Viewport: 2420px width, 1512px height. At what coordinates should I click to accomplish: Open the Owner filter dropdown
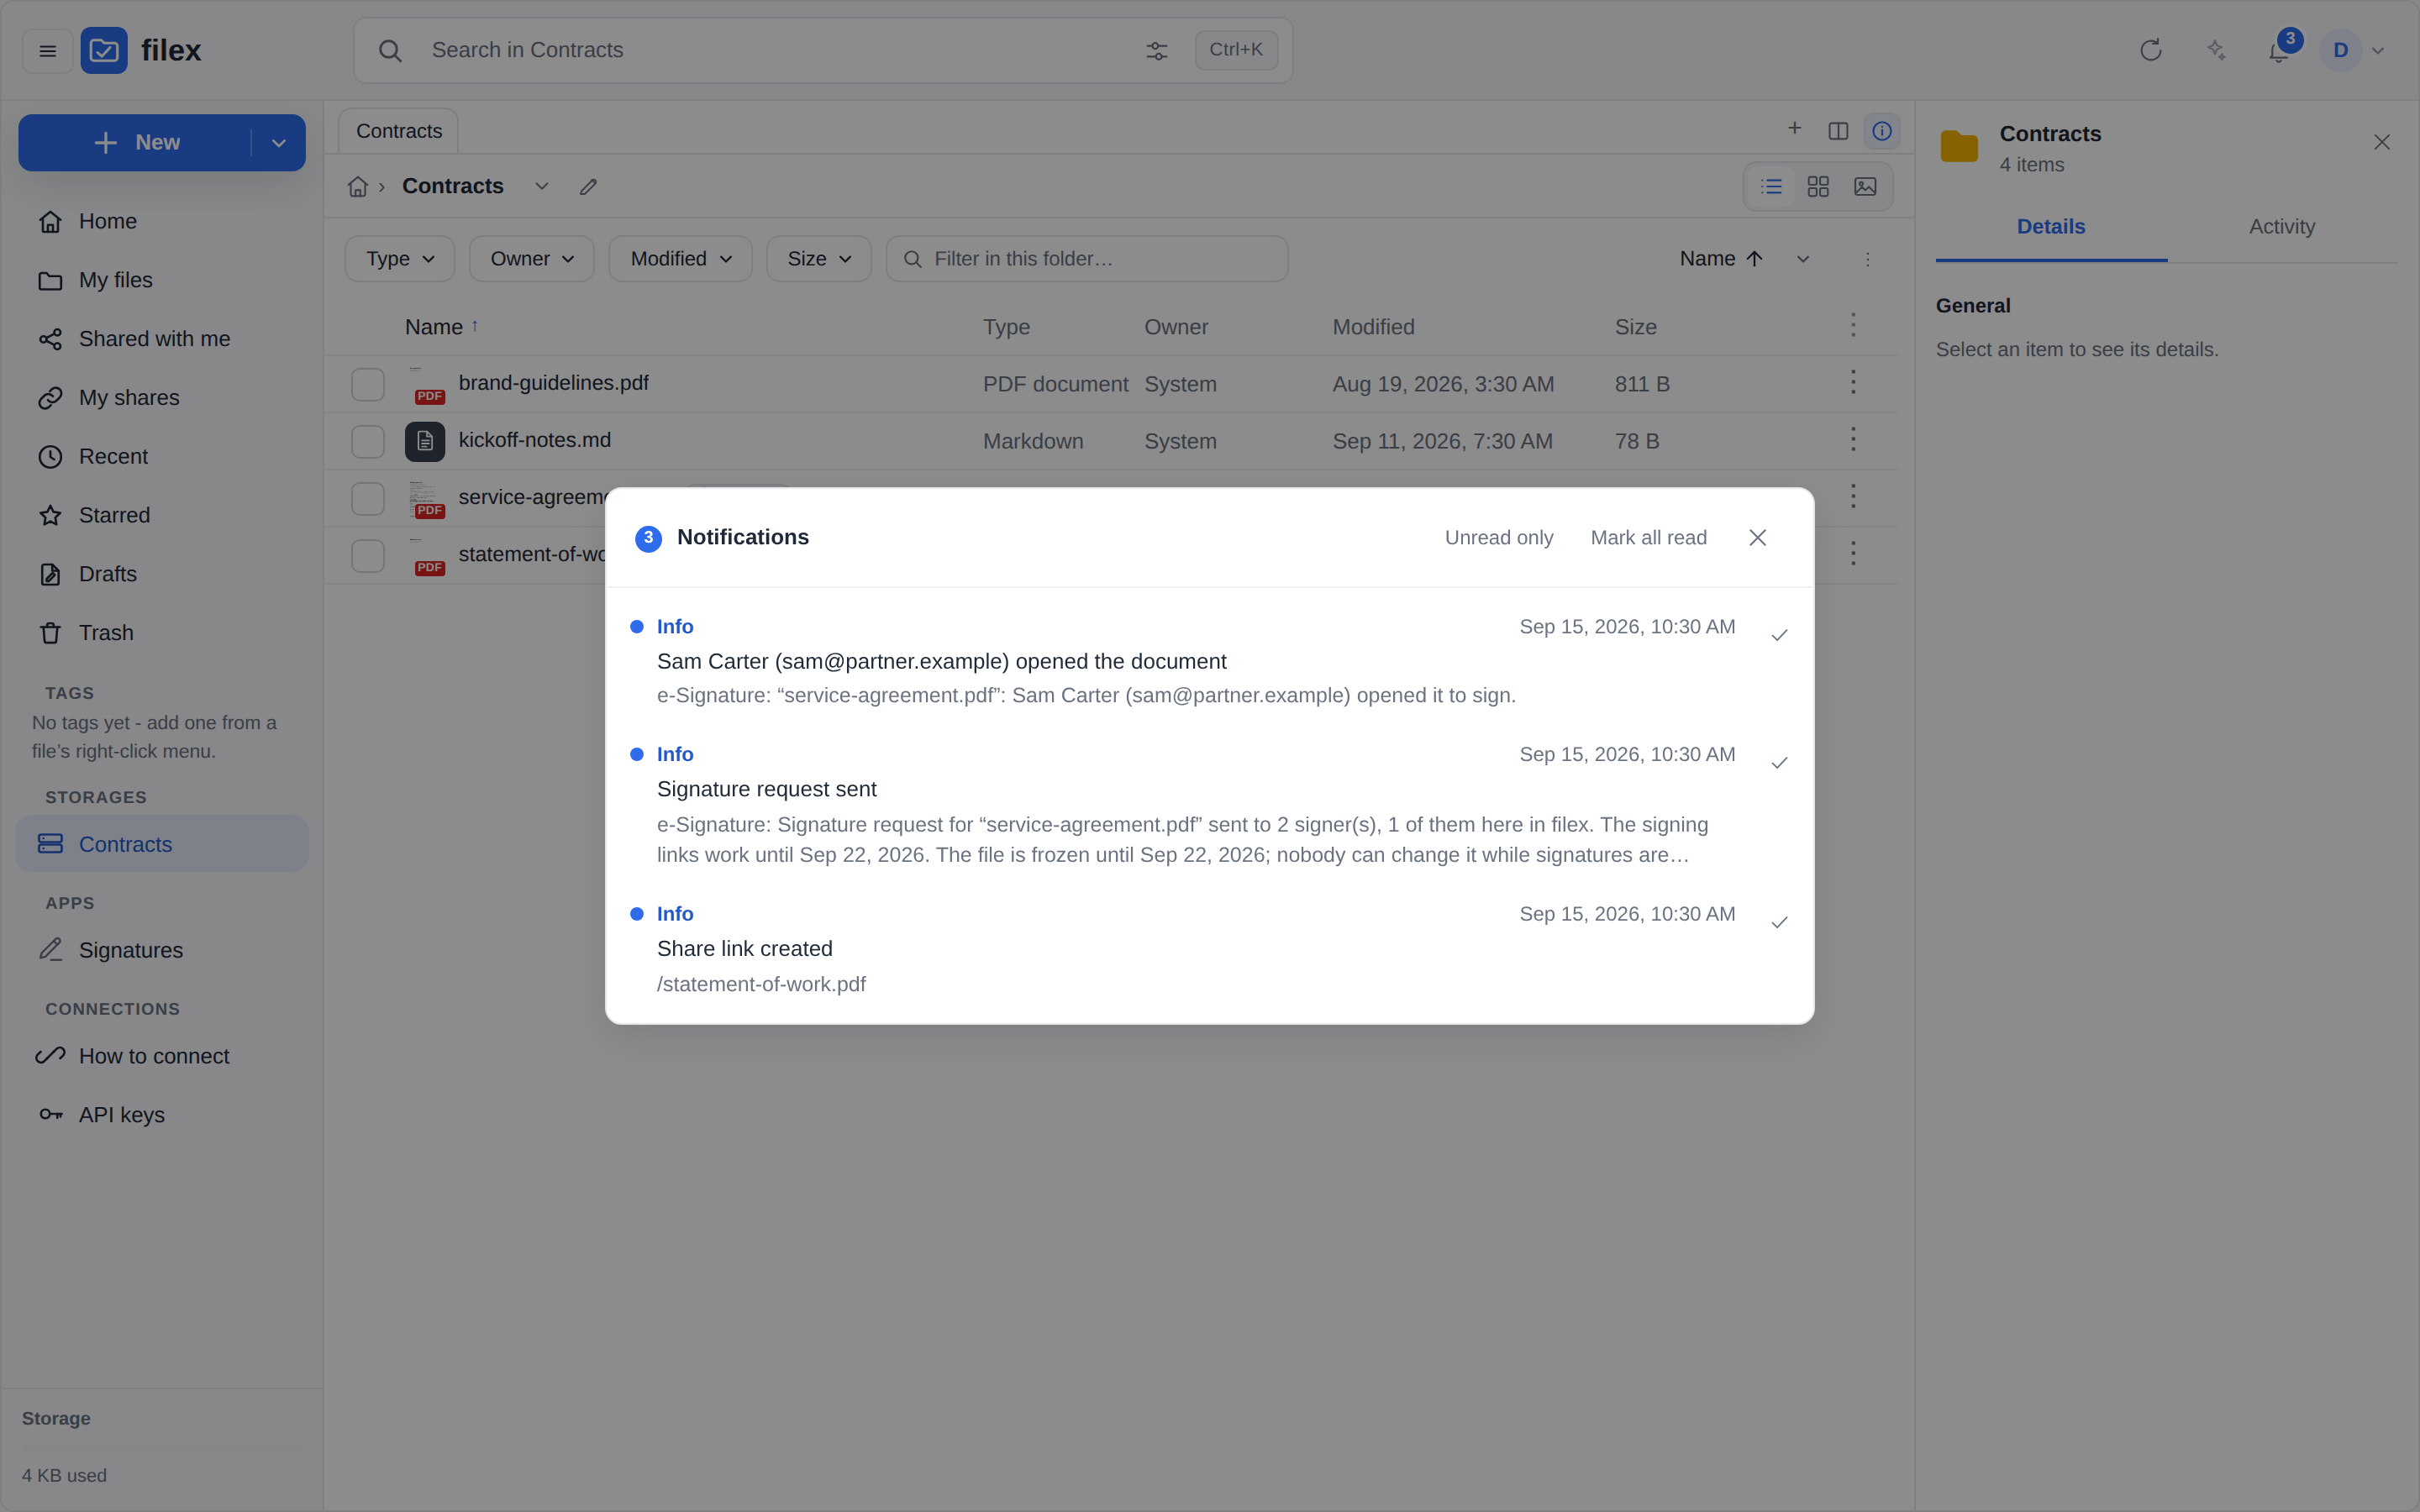pyautogui.click(x=532, y=259)
